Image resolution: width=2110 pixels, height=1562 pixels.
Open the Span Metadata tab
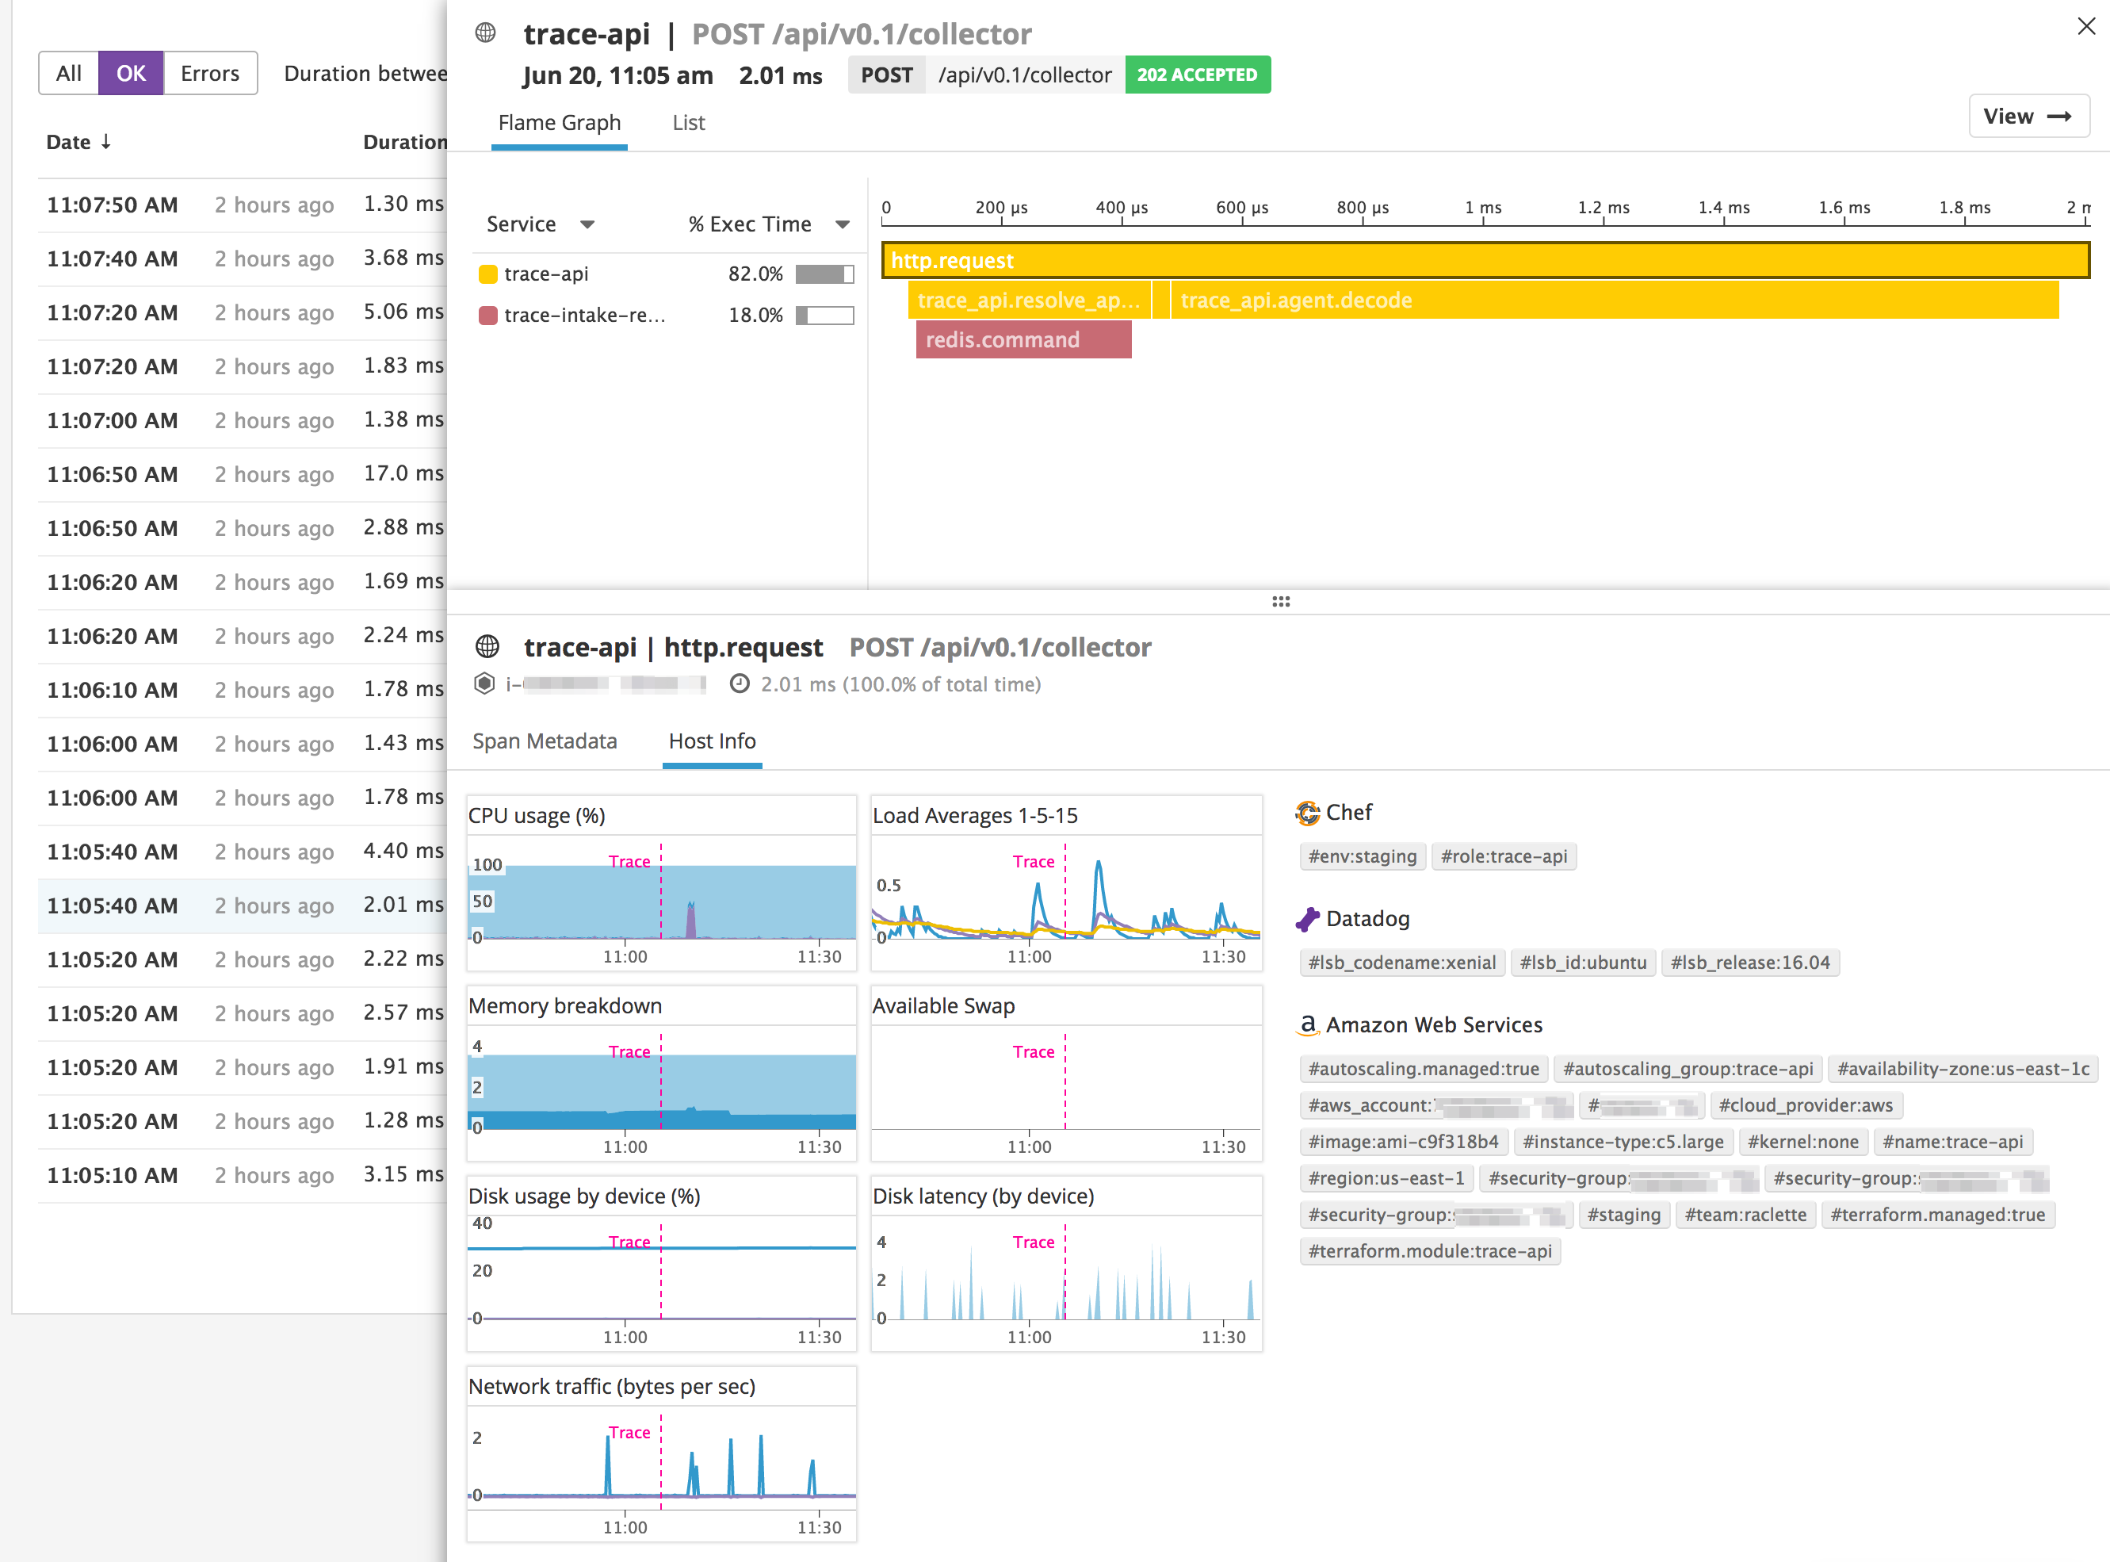545,741
